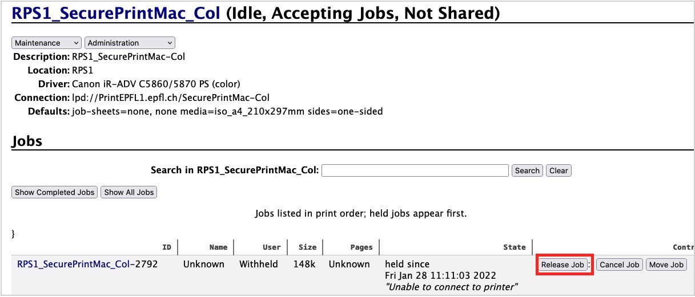Image resolution: width=695 pixels, height=297 pixels.
Task: Click the State column header
Action: [x=514, y=247]
